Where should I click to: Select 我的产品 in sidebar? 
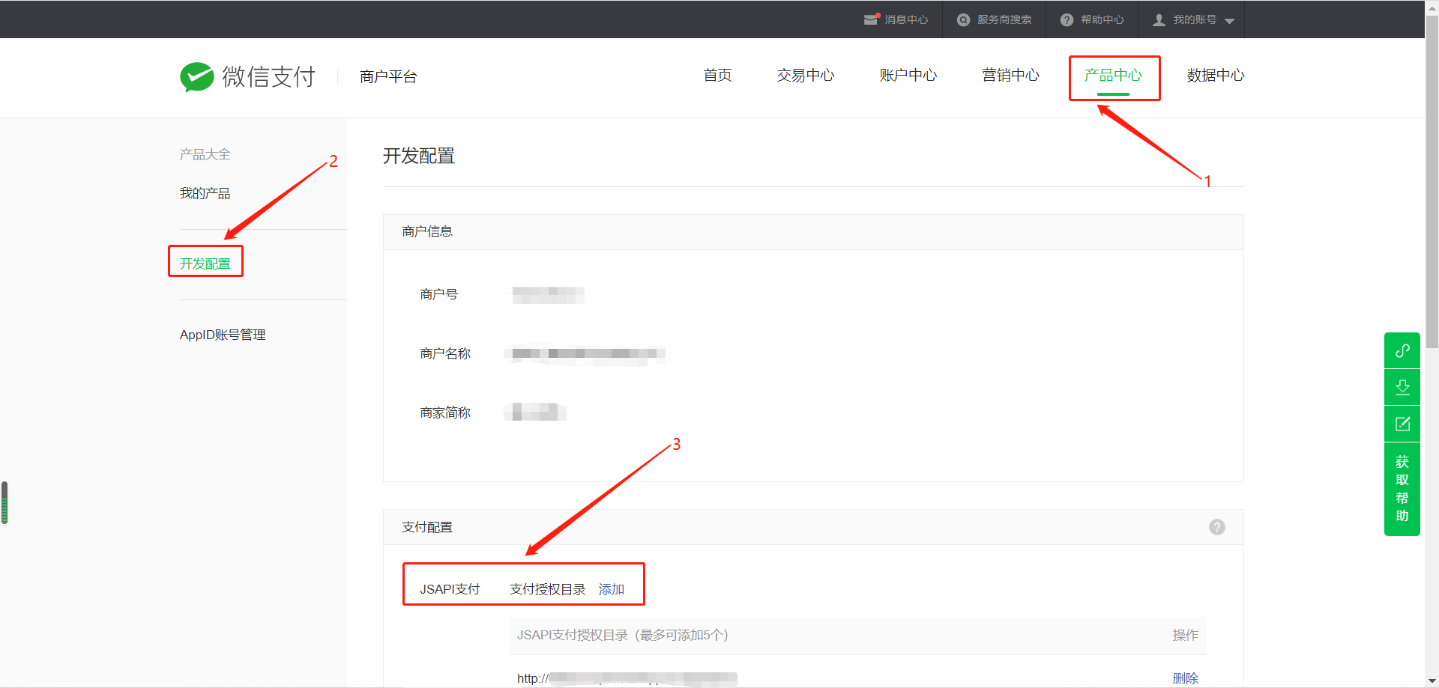[x=205, y=193]
